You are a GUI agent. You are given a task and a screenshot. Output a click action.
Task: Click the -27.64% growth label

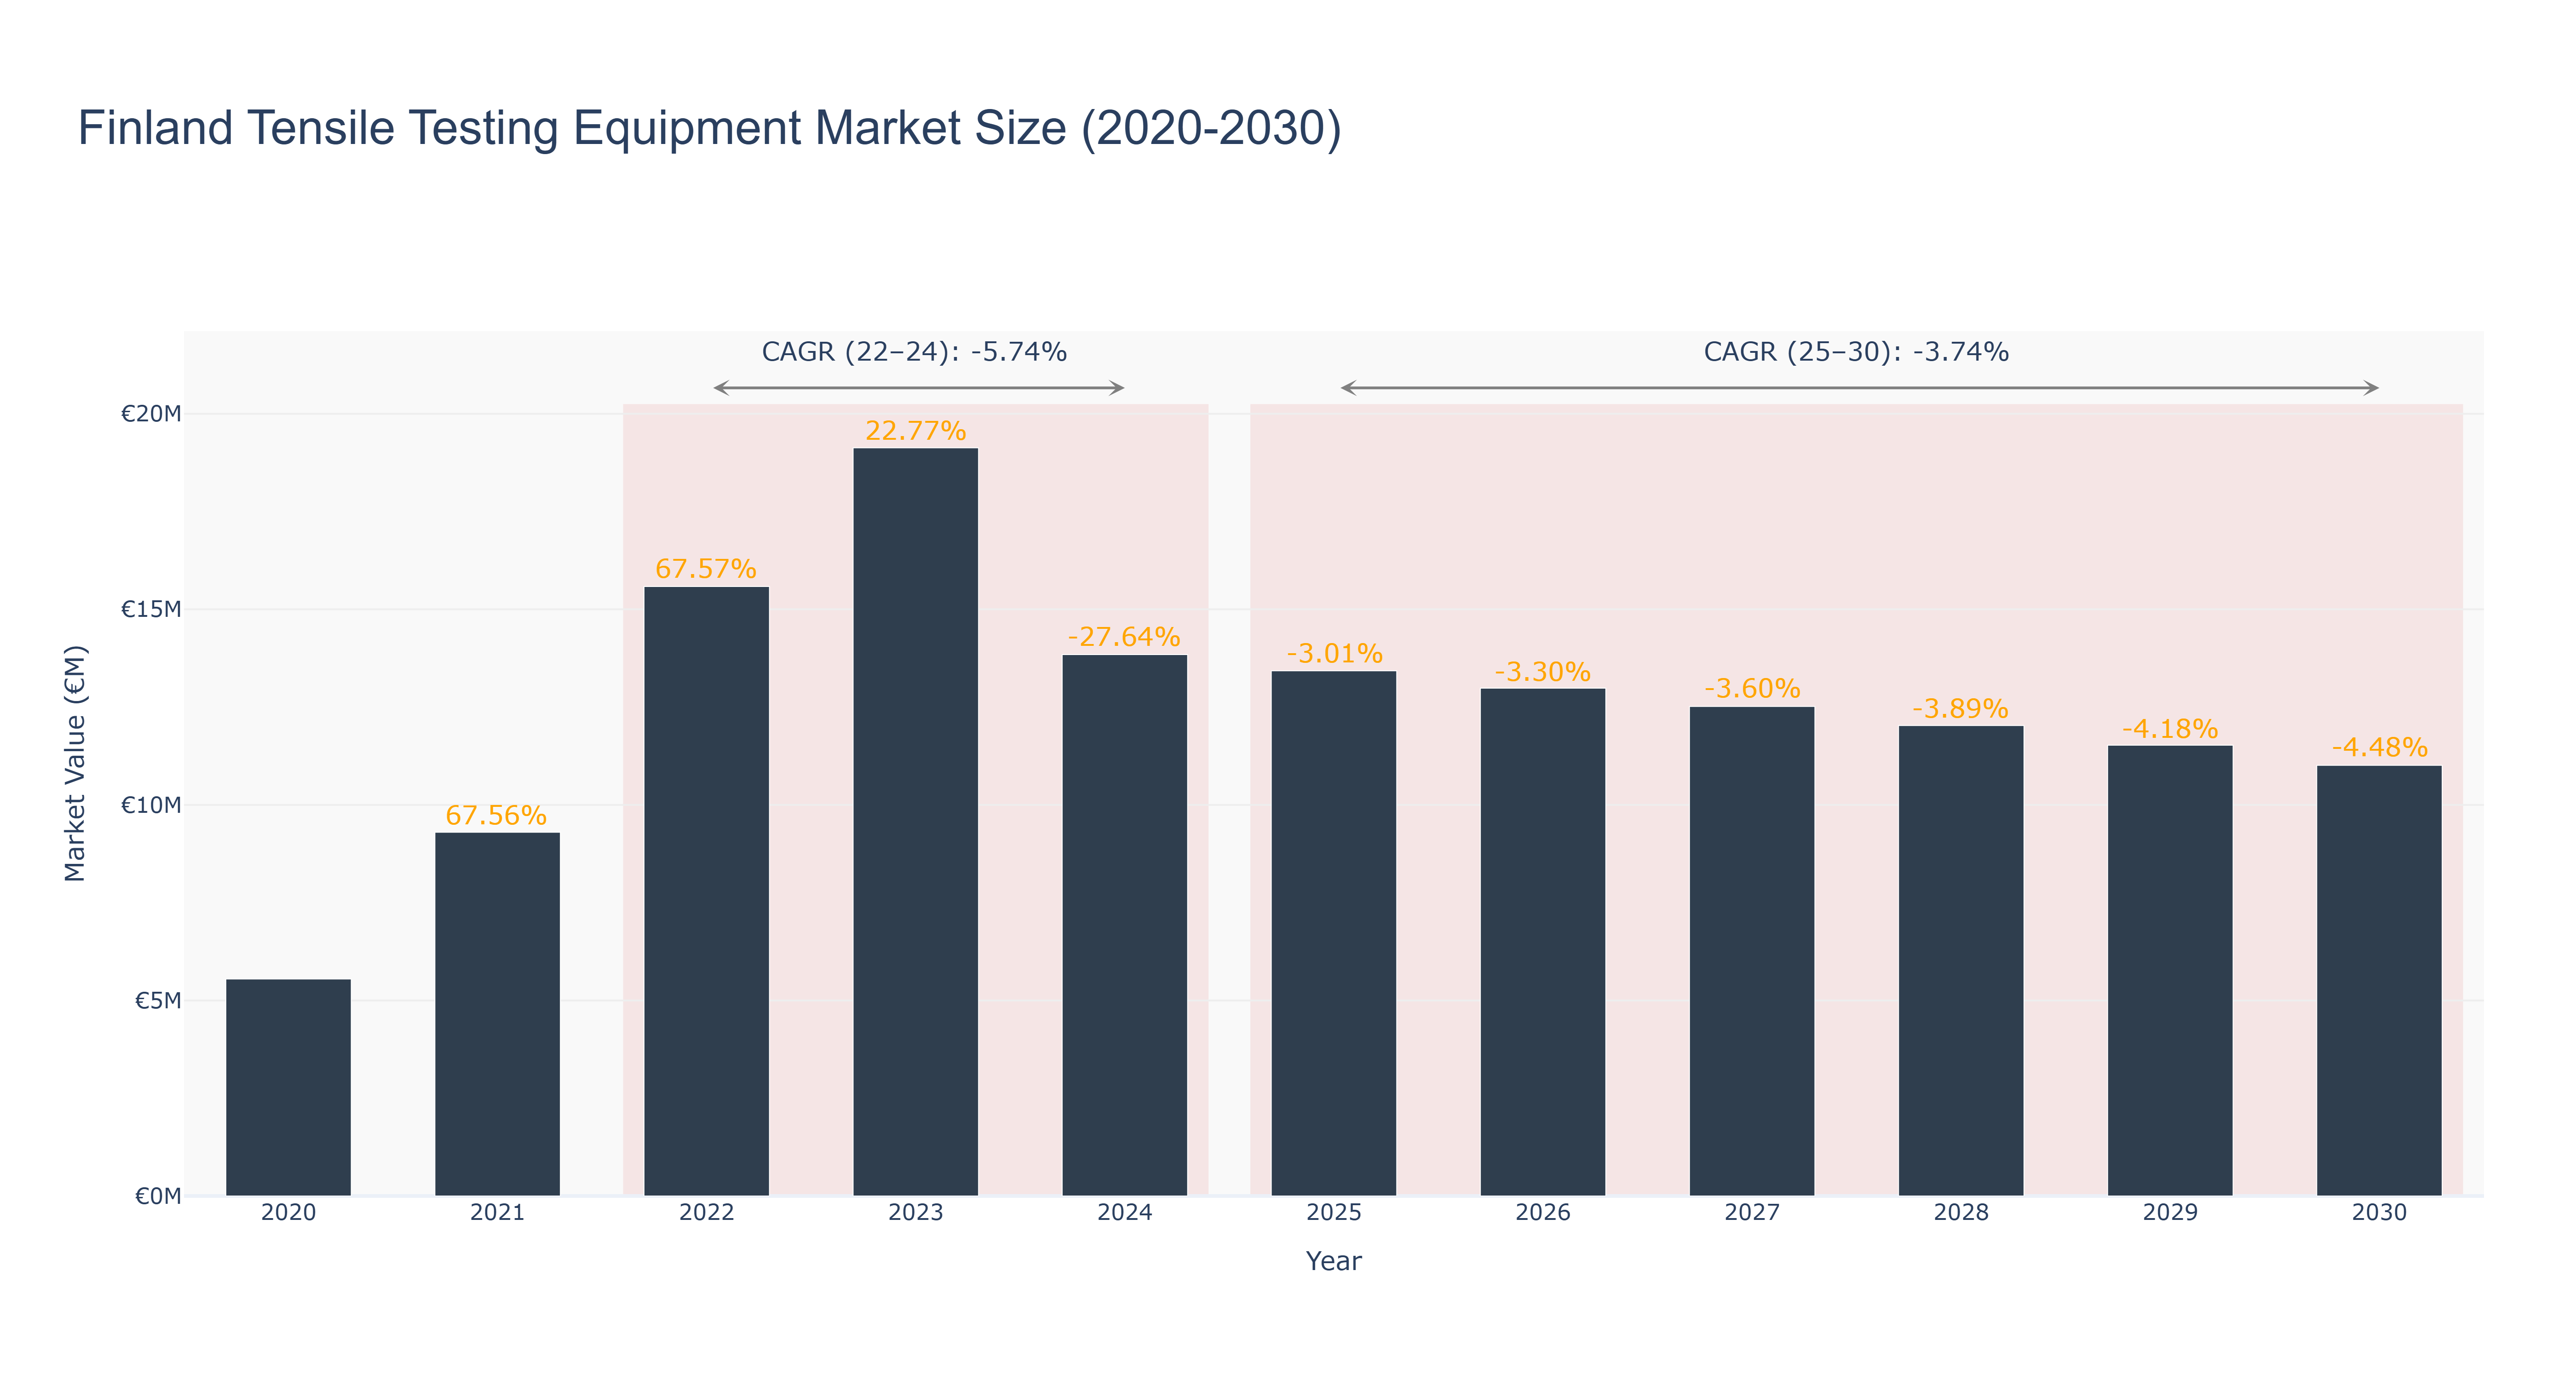1124,637
